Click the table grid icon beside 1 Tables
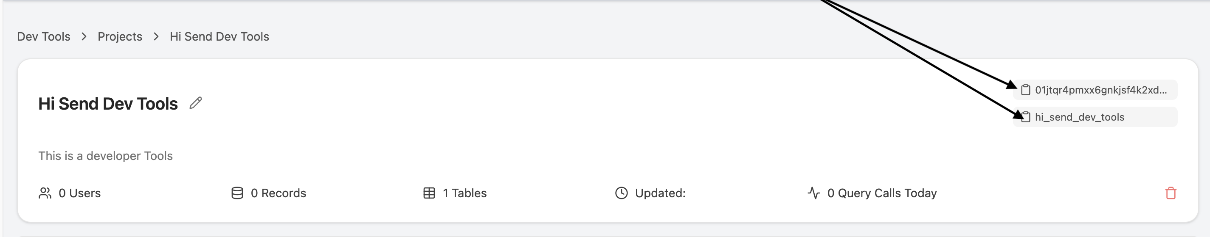Viewport: 1210px width, 237px height. click(429, 193)
